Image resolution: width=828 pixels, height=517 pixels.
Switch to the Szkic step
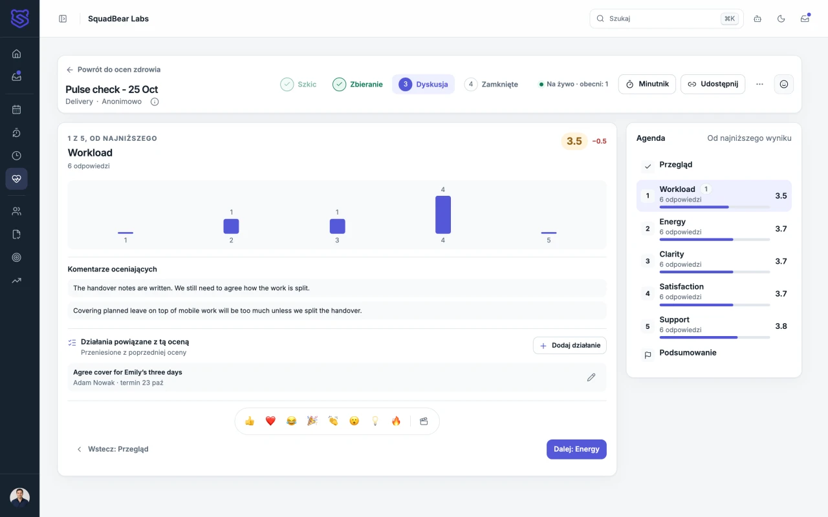point(298,84)
